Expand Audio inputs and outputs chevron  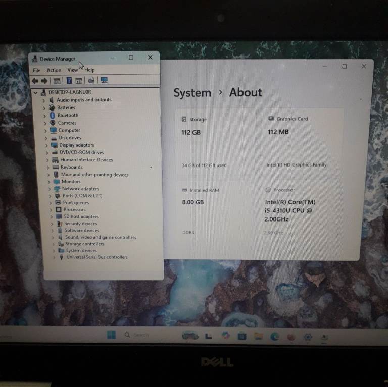[44, 100]
